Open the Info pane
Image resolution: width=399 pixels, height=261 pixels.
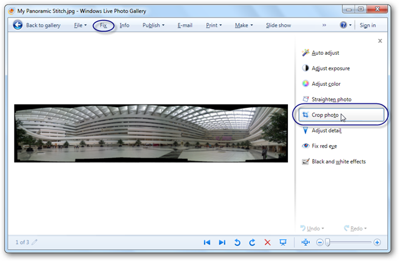pyautogui.click(x=125, y=25)
